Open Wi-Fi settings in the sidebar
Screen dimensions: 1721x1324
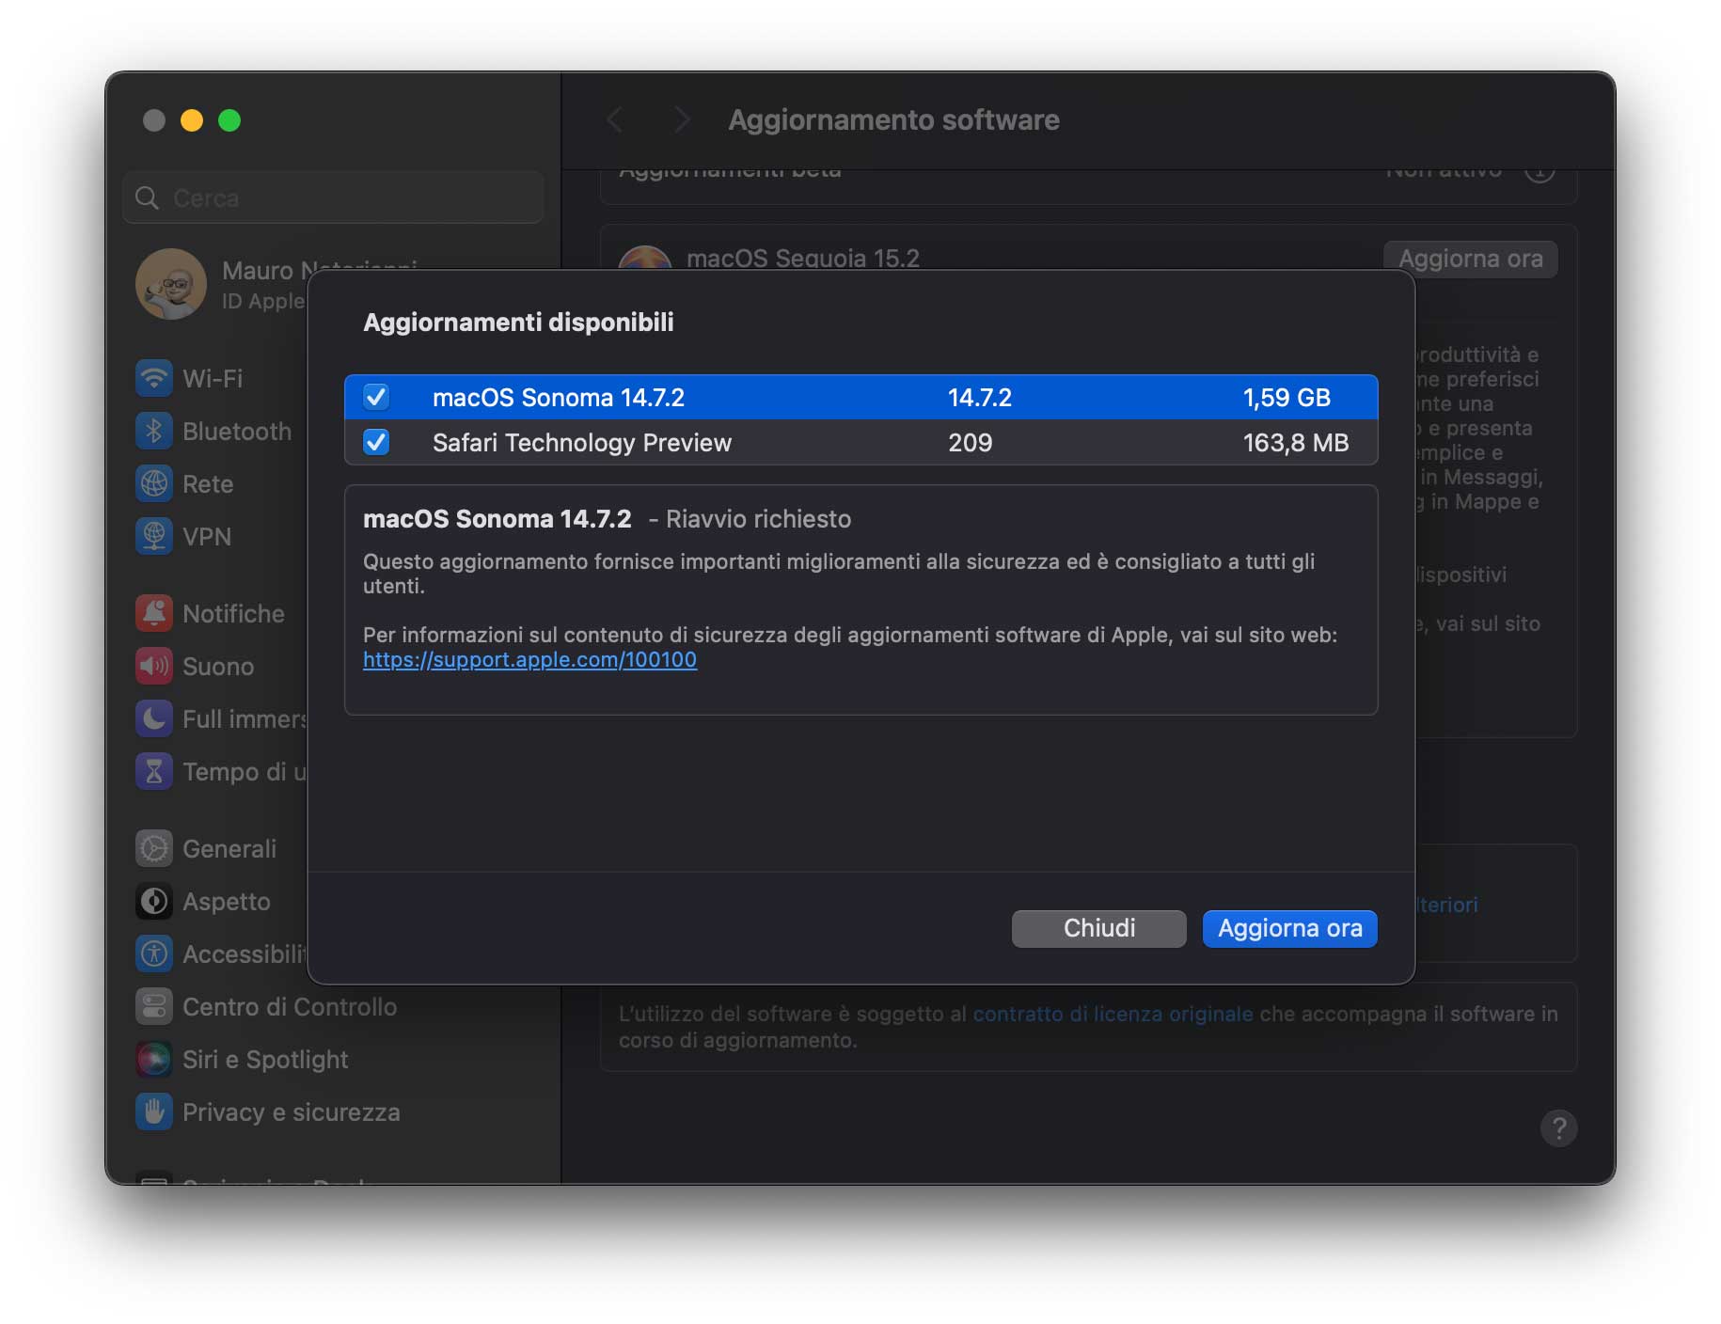tap(209, 378)
